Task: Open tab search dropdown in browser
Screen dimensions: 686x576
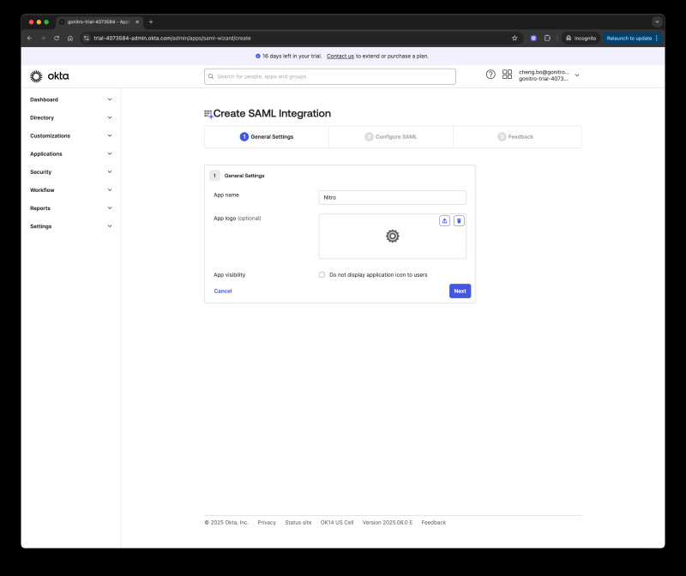Action: (657, 21)
